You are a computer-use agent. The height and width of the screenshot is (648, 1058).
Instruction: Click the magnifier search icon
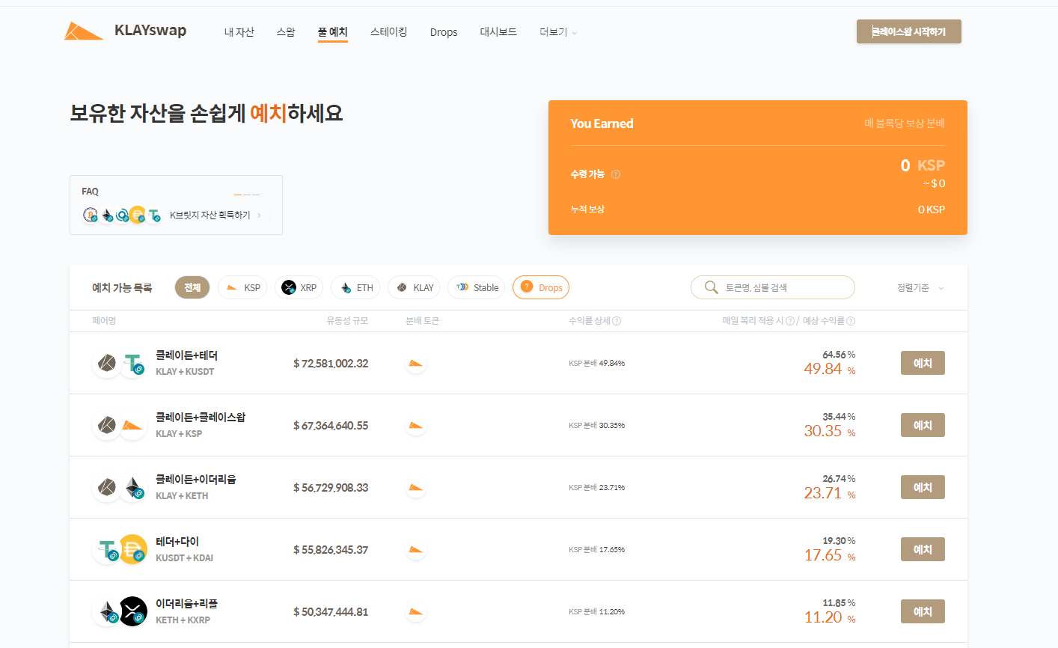pyautogui.click(x=712, y=287)
